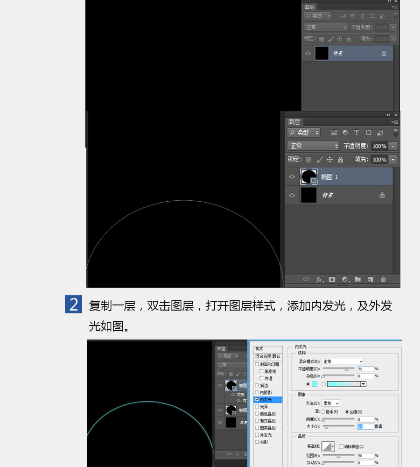Enable 外发光 checkbox in Layer Style dialog
420x467 pixels.
point(257,435)
